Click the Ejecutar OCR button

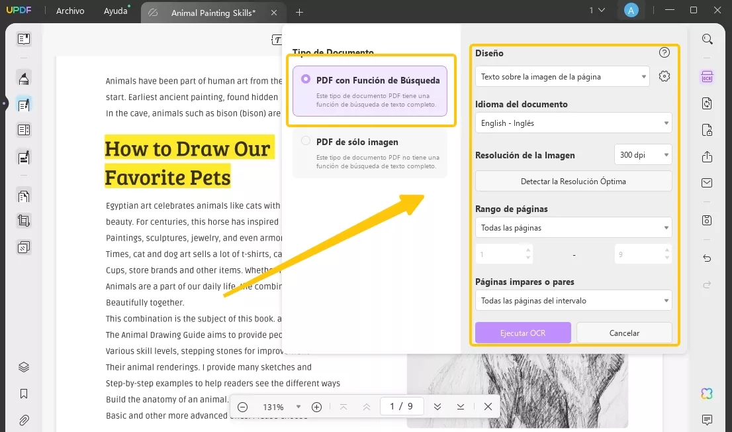click(523, 333)
